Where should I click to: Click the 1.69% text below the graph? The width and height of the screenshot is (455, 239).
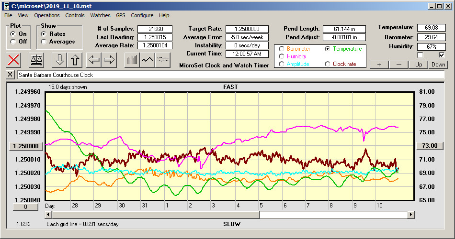pyautogui.click(x=23, y=224)
